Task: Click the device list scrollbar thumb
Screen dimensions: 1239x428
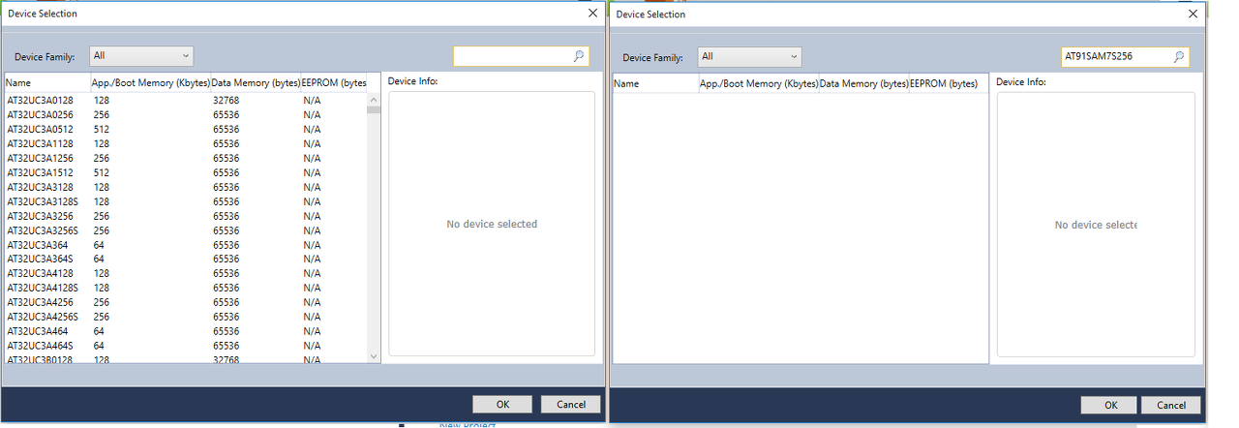Action: pyautogui.click(x=374, y=109)
